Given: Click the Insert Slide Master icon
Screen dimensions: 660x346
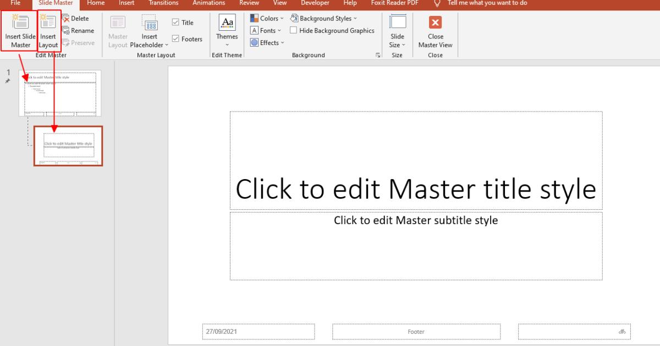Looking at the screenshot, I should point(20,23).
